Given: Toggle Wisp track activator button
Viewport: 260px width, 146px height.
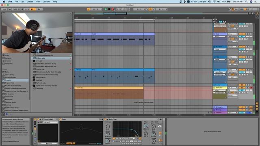Looking at the screenshot, I should (x=242, y=70).
